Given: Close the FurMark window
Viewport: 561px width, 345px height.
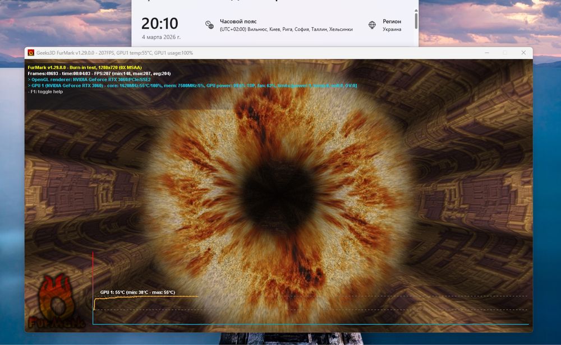Looking at the screenshot, I should [x=523, y=53].
